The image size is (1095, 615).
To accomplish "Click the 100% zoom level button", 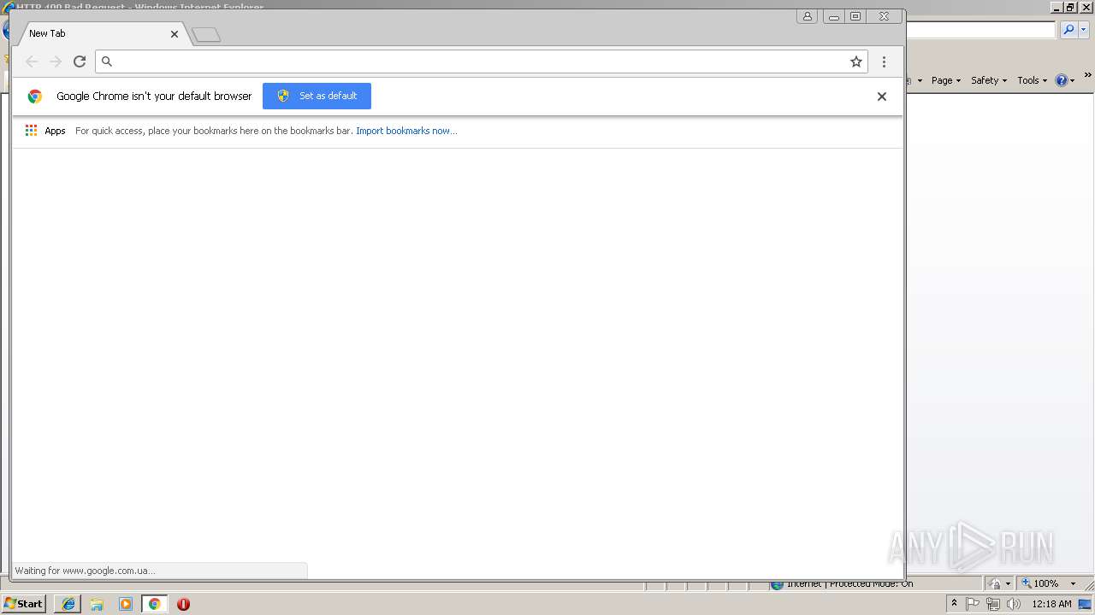I will 1040,583.
